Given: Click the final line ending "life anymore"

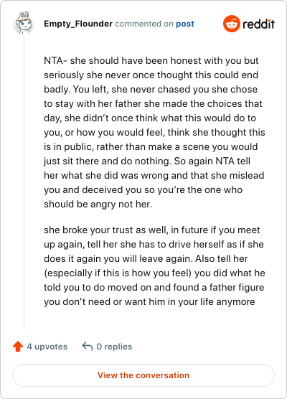Looking at the screenshot, I should [149, 301].
